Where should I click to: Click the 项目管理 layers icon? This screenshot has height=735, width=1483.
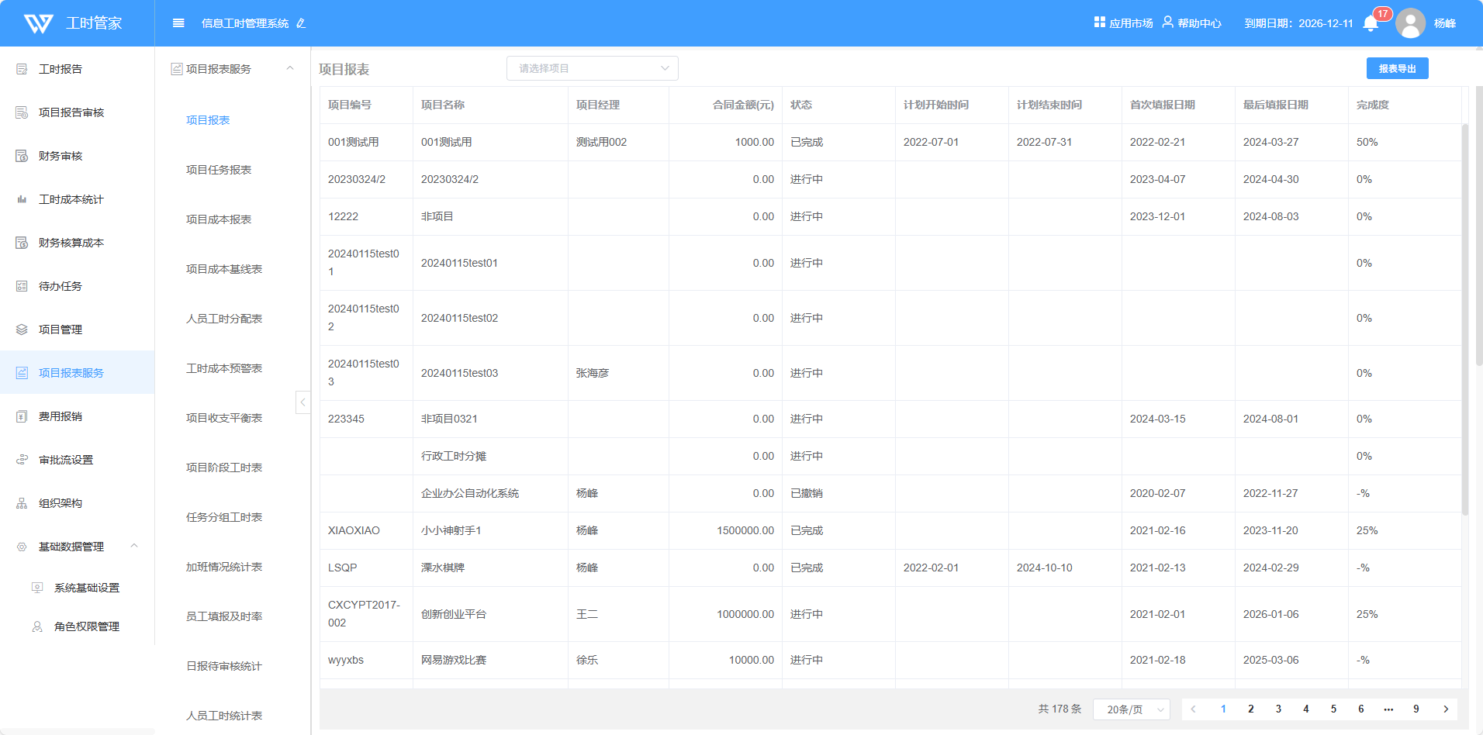point(22,330)
